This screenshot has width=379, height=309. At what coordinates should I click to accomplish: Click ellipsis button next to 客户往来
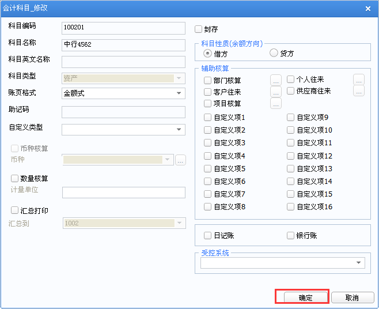tap(275, 92)
